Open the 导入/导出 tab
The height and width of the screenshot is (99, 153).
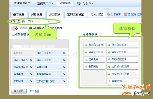[x=97, y=15]
